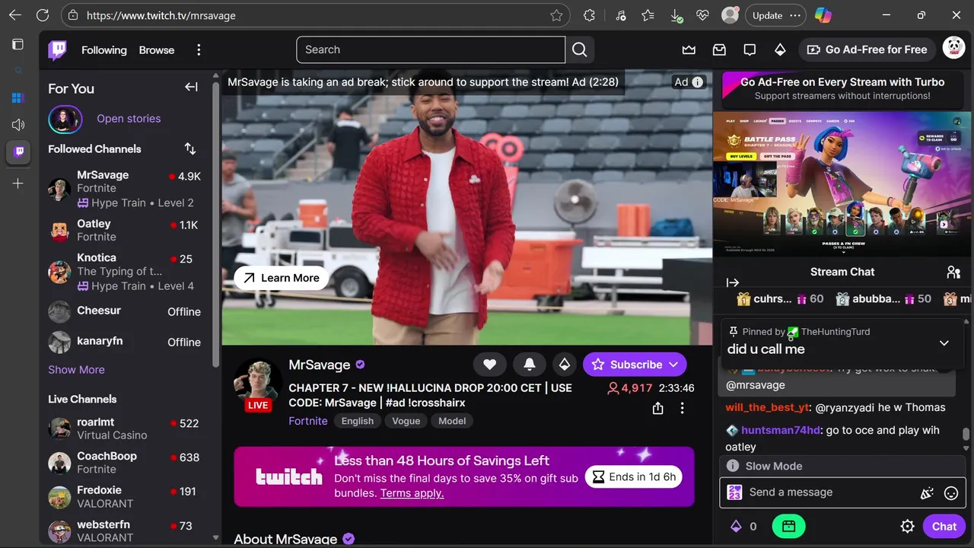The width and height of the screenshot is (974, 548).
Task: Click browser refresh button
Action: coord(43,15)
